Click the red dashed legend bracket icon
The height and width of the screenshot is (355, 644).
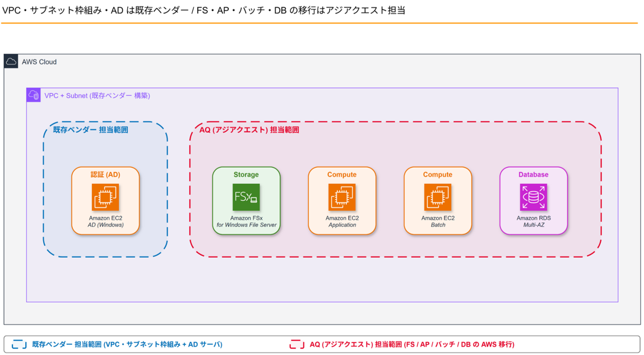(297, 344)
